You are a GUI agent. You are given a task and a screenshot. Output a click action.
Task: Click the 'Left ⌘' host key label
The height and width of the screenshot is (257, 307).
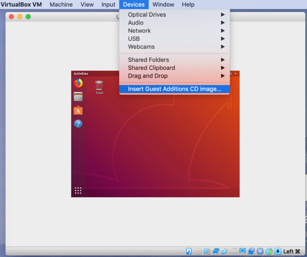[x=292, y=251]
